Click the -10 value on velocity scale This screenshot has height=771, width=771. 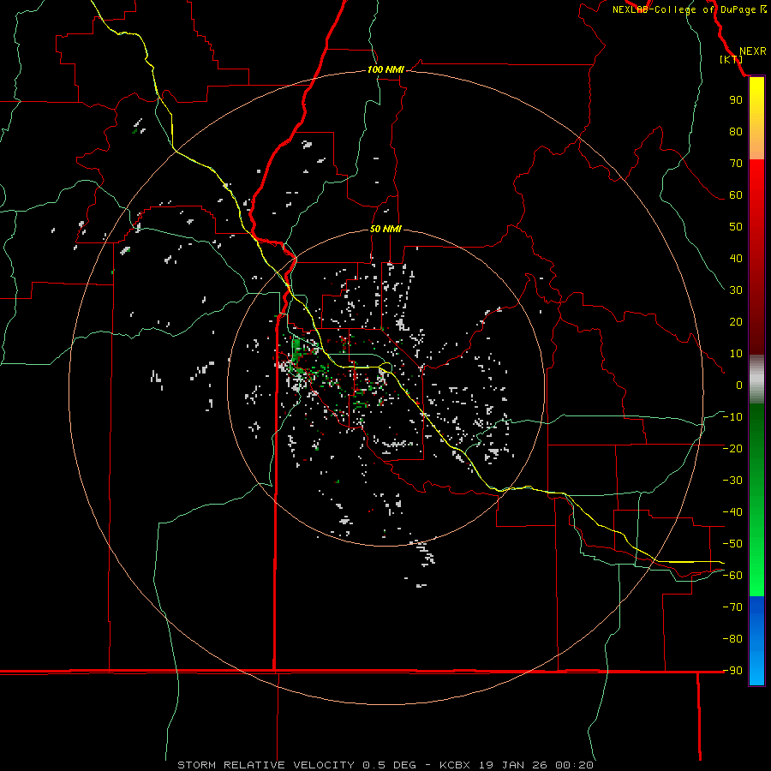(732, 417)
